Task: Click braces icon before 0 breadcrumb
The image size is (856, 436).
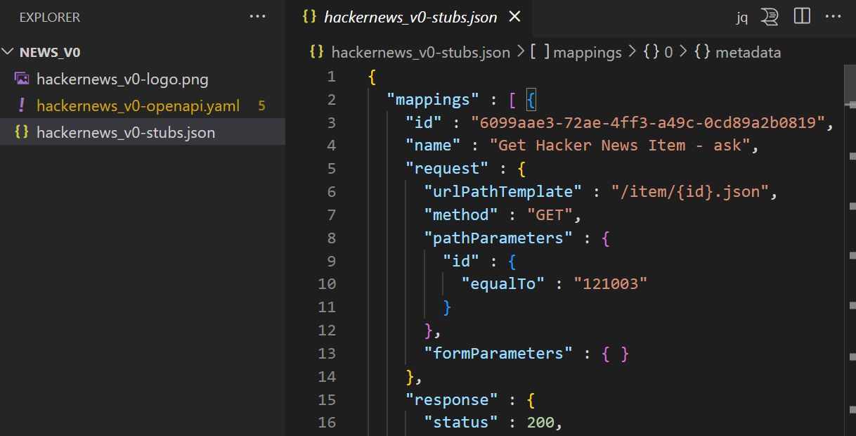Action: [651, 52]
